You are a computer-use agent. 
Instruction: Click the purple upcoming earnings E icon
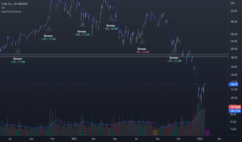point(207,133)
